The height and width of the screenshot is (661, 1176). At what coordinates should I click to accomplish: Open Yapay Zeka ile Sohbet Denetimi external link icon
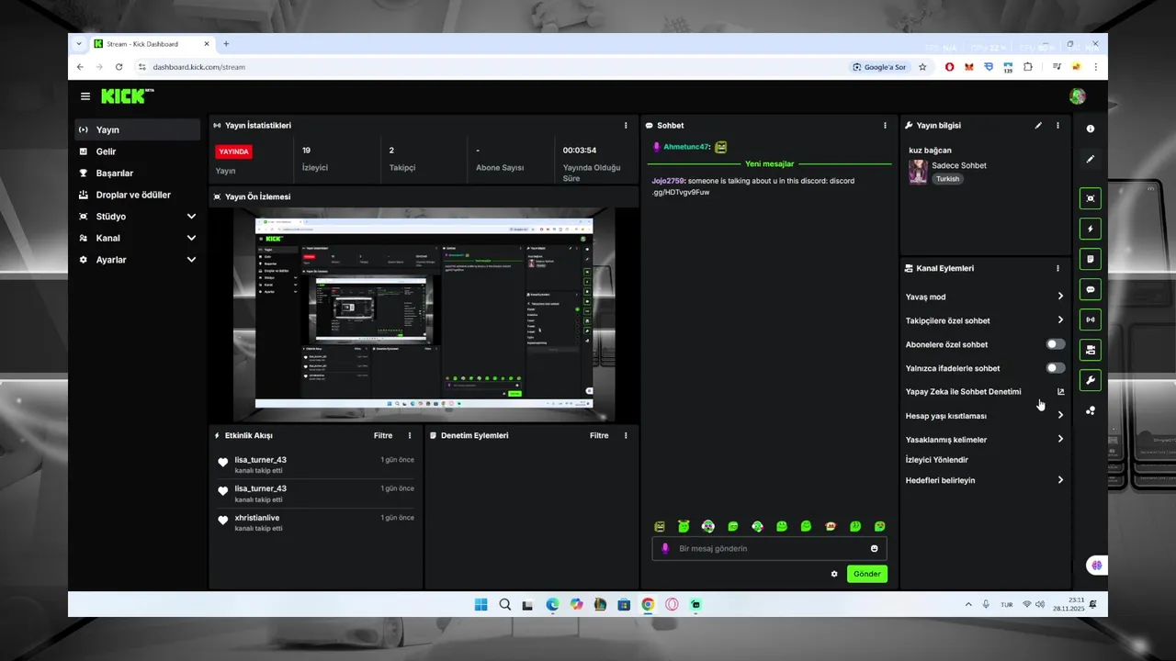1060,391
